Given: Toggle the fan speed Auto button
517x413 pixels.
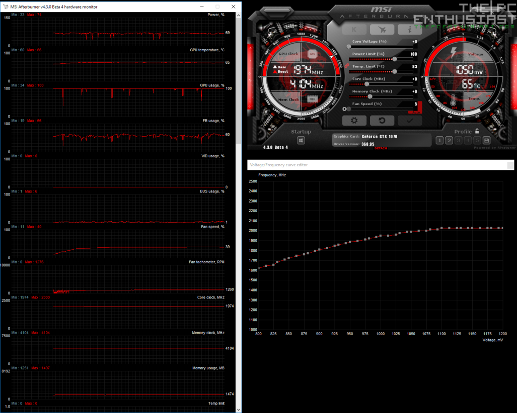Looking at the screenshot, I should point(416,112).
